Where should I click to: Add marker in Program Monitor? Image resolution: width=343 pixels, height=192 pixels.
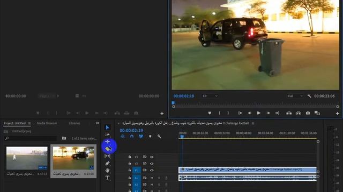tap(210, 113)
